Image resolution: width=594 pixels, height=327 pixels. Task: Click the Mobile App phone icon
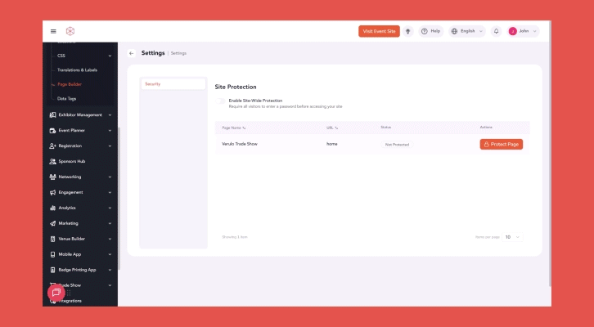pyautogui.click(x=52, y=255)
